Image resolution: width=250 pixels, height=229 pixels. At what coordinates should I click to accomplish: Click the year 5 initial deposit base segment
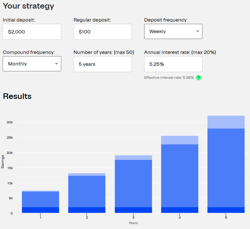point(226,210)
